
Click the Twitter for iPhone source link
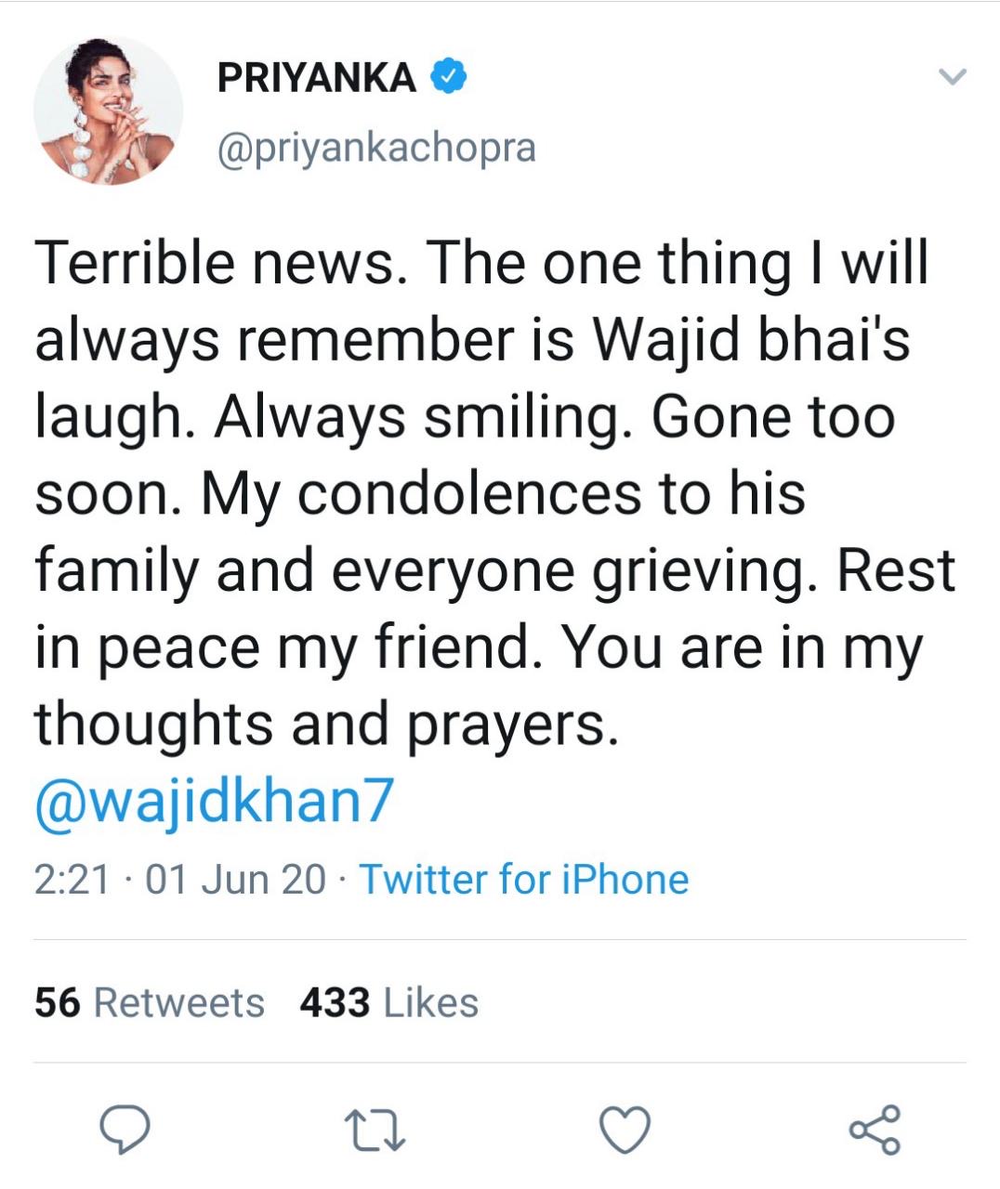[x=524, y=879]
